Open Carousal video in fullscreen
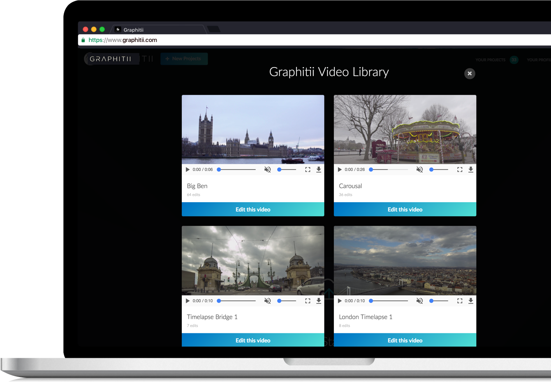This screenshot has width=551, height=382. point(460,170)
